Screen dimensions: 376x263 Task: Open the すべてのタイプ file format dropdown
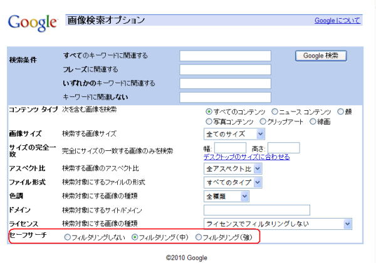click(233, 182)
